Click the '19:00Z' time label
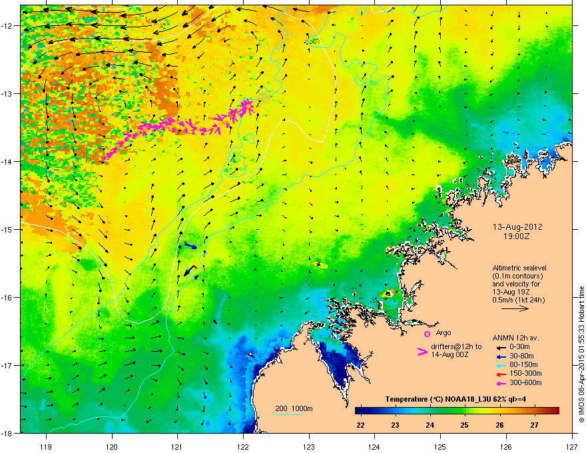The width and height of the screenshot is (586, 453). pyautogui.click(x=517, y=236)
